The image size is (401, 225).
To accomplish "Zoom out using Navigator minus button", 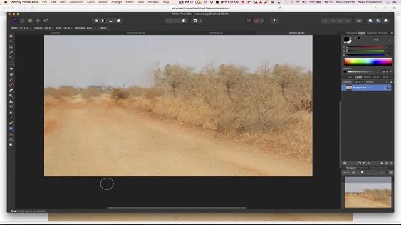I will coord(353,172).
